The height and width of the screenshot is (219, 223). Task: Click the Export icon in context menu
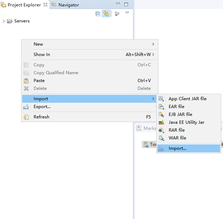[x=26, y=107]
